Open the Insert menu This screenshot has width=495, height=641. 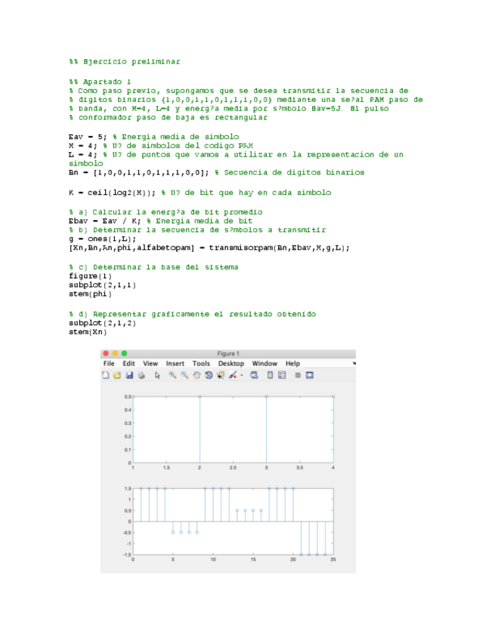[175, 364]
